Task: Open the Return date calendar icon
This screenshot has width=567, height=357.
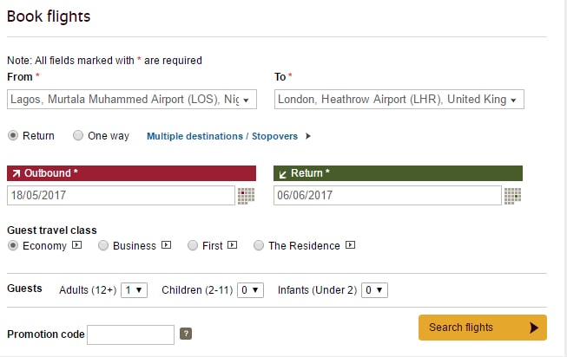Action: (x=512, y=196)
